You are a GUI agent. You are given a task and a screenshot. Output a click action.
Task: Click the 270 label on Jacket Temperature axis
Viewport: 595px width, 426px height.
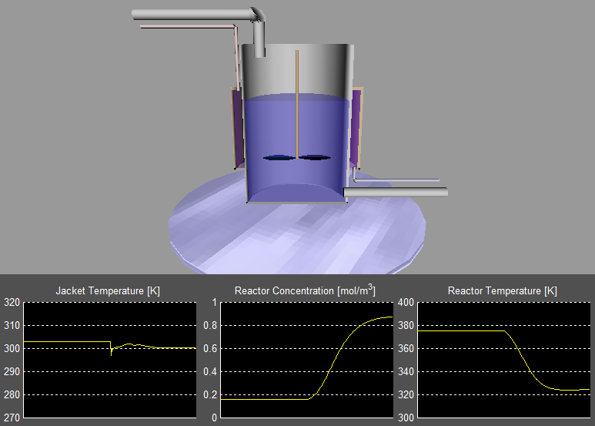[12, 418]
